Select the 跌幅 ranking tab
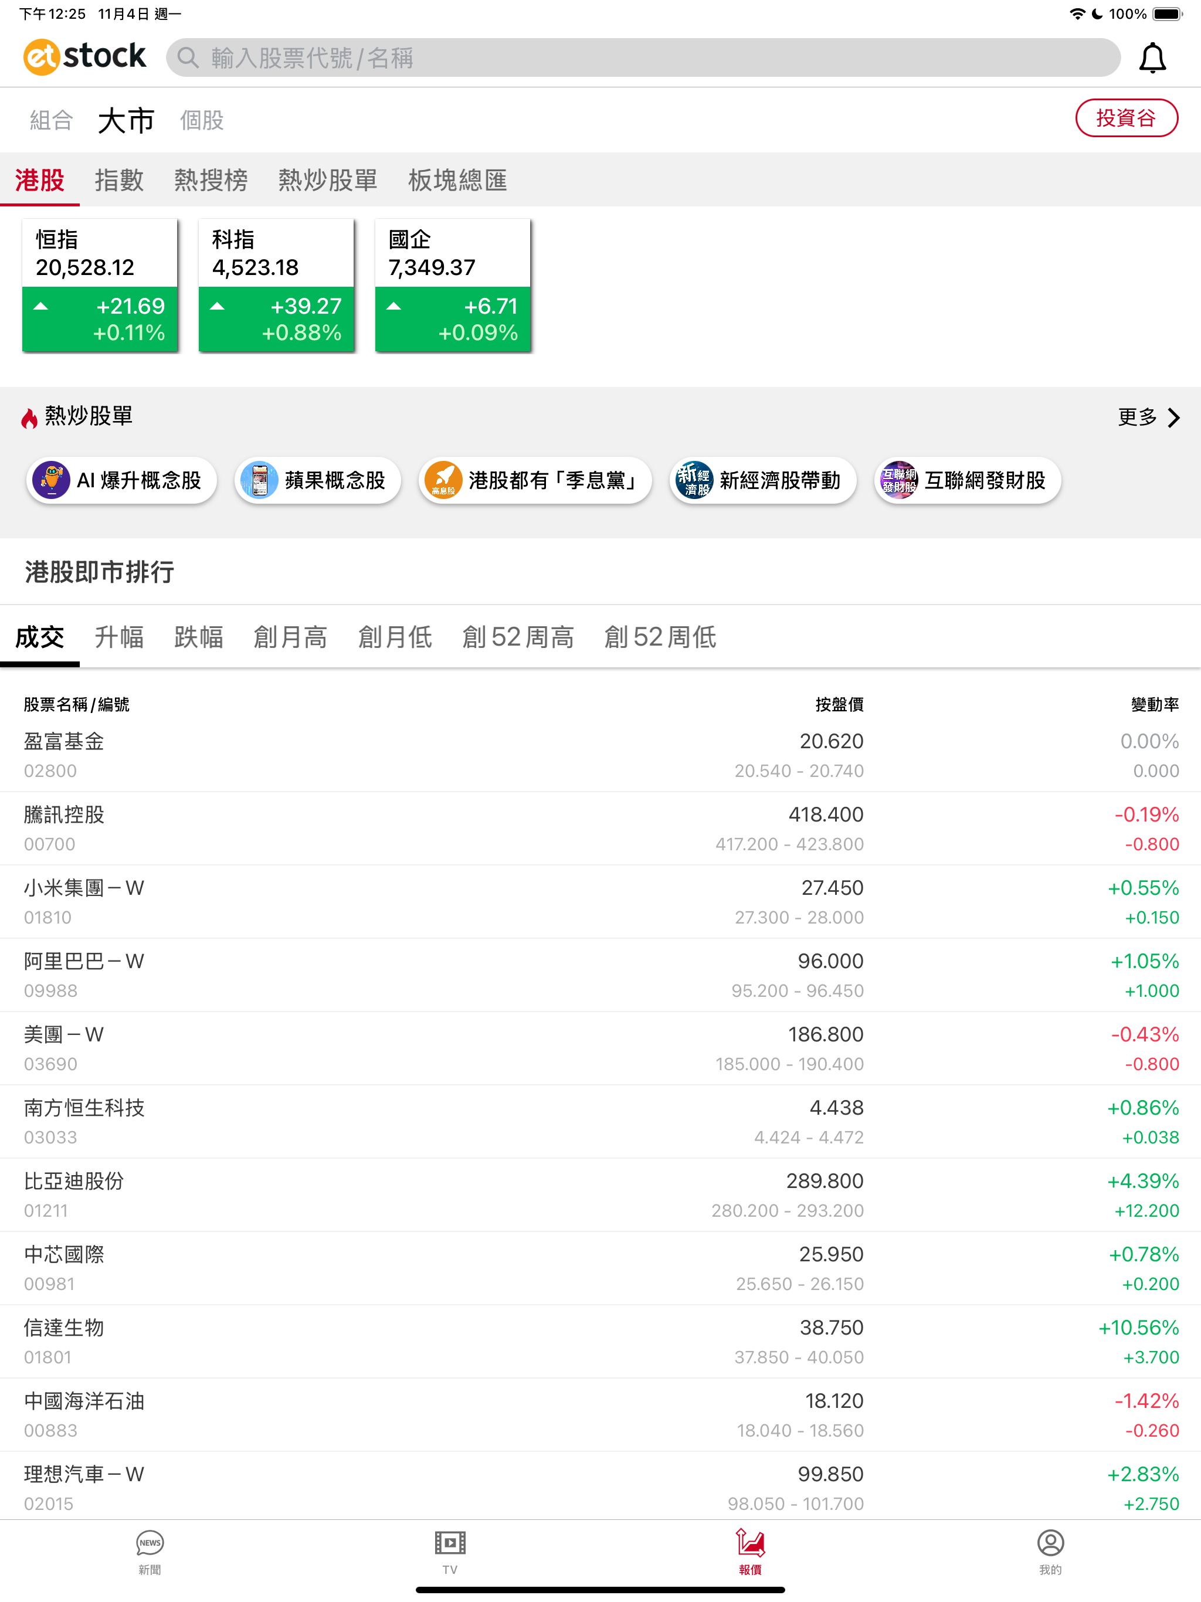The width and height of the screenshot is (1201, 1602). click(x=198, y=637)
